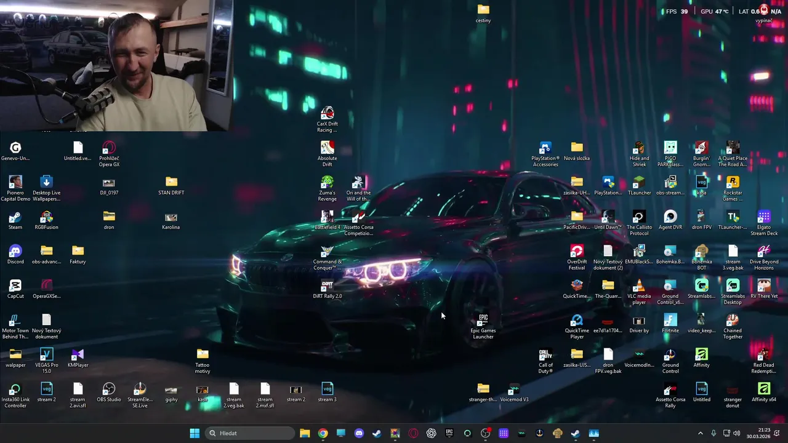Open the cestiny folder at the top
The width and height of the screenshot is (788, 443).
[x=483, y=14]
